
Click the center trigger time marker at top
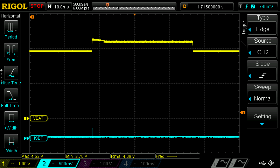135,14
